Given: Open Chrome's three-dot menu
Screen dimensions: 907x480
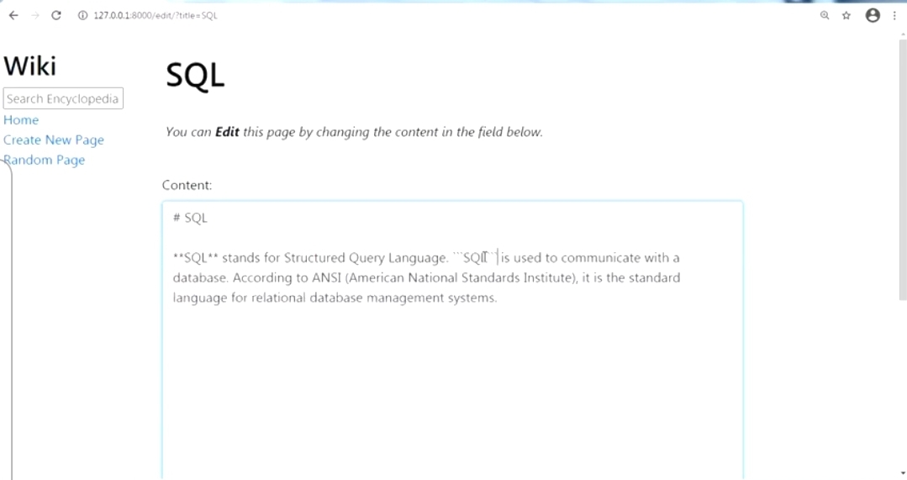Looking at the screenshot, I should [894, 15].
